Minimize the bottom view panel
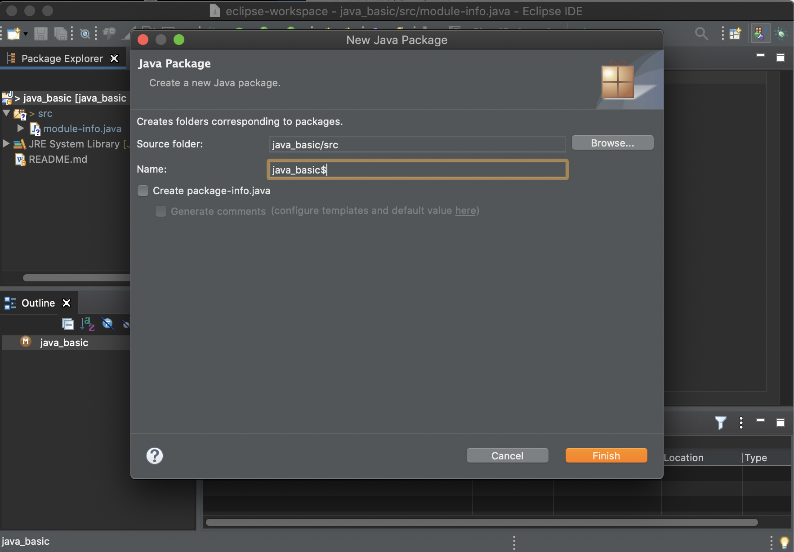 coord(761,420)
